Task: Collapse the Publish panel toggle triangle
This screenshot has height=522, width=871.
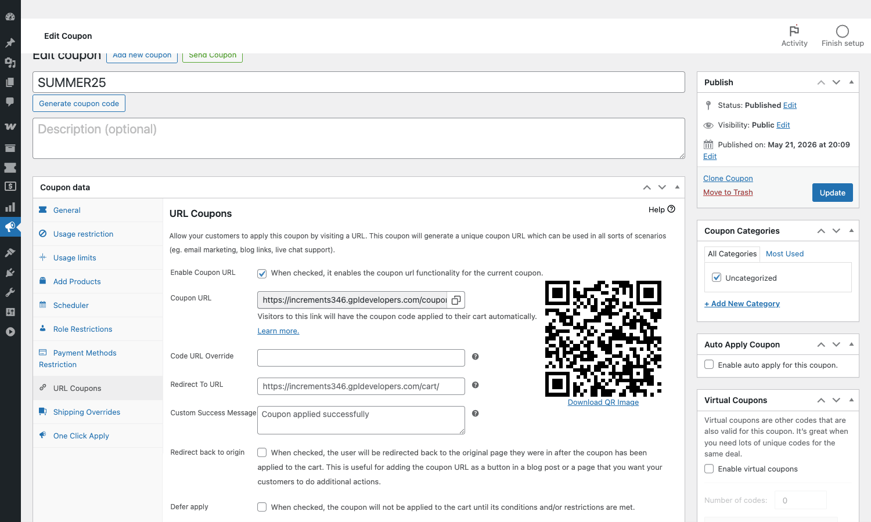Action: [851, 82]
